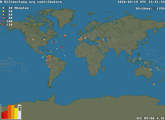The image size is (165, 120).
Task: Click the CC BY-SA 4.0 license label
Action: point(150,118)
